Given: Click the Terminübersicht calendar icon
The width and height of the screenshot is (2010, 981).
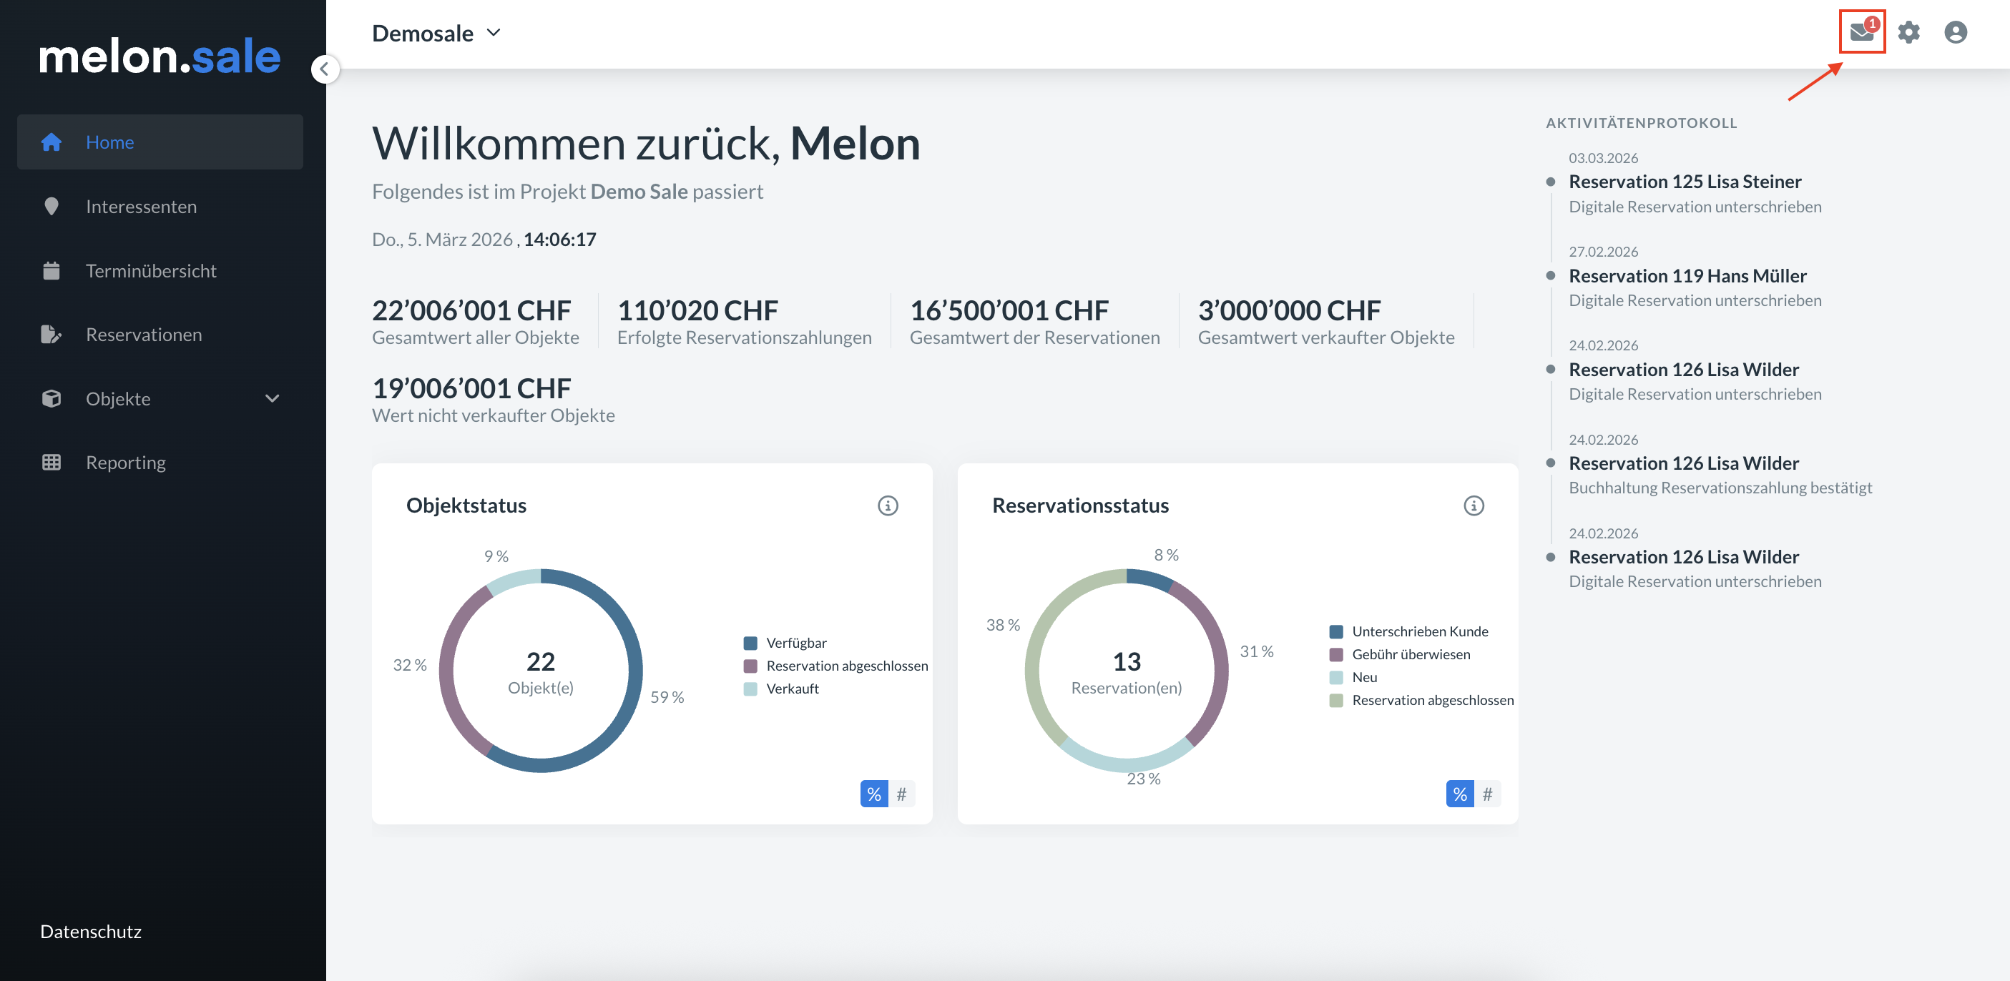Looking at the screenshot, I should tap(52, 270).
